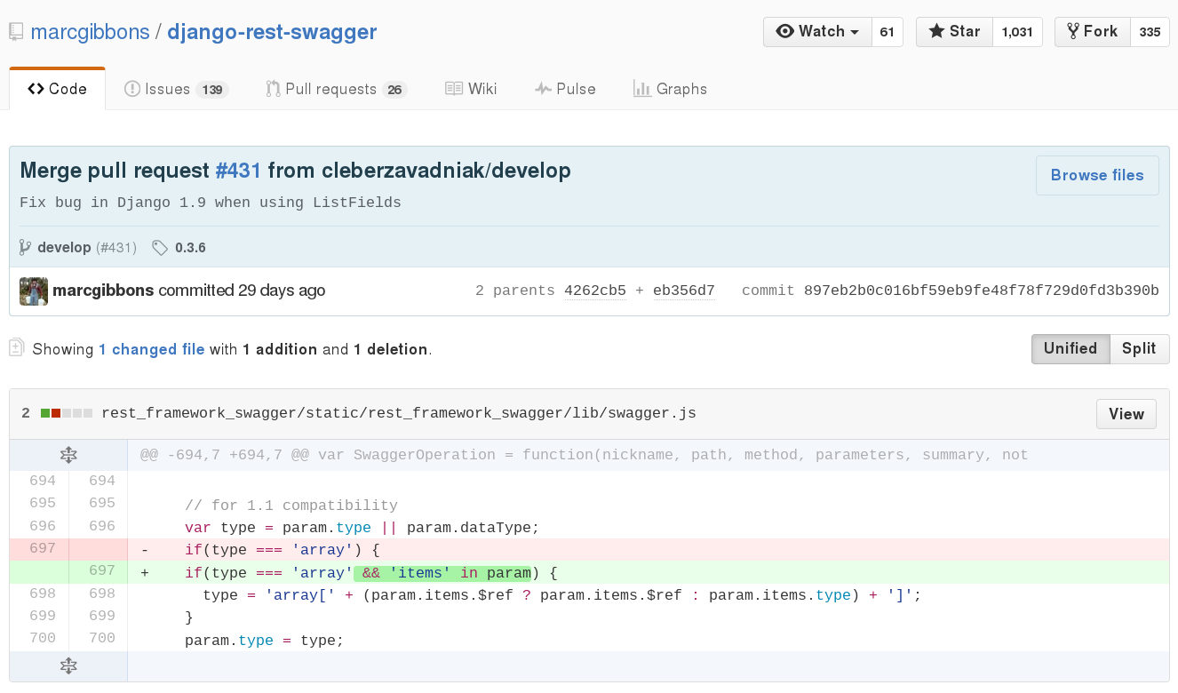Open the Wiki tab
The width and height of the screenshot is (1178, 693).
coord(471,89)
